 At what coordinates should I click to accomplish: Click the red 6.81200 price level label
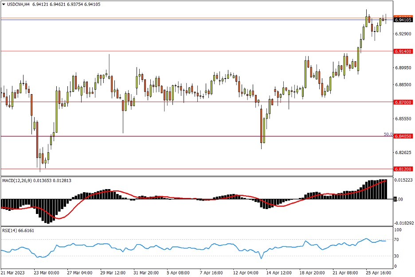coord(403,169)
